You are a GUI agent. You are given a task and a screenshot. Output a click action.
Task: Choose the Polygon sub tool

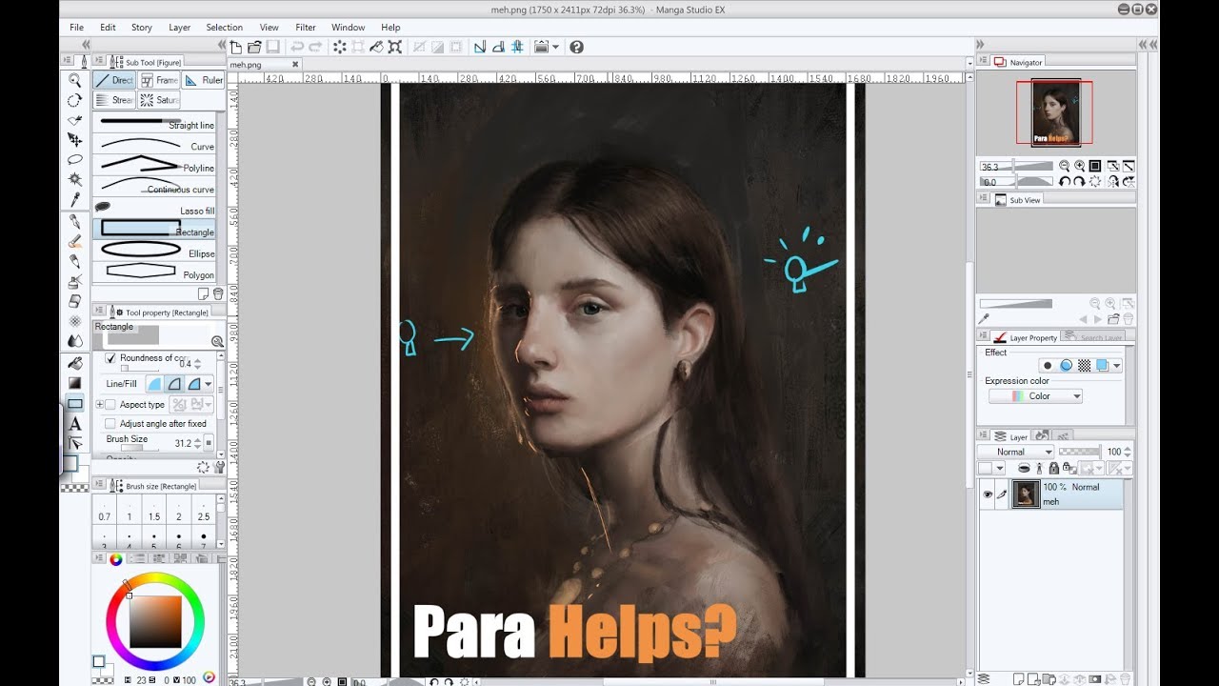[x=154, y=272]
